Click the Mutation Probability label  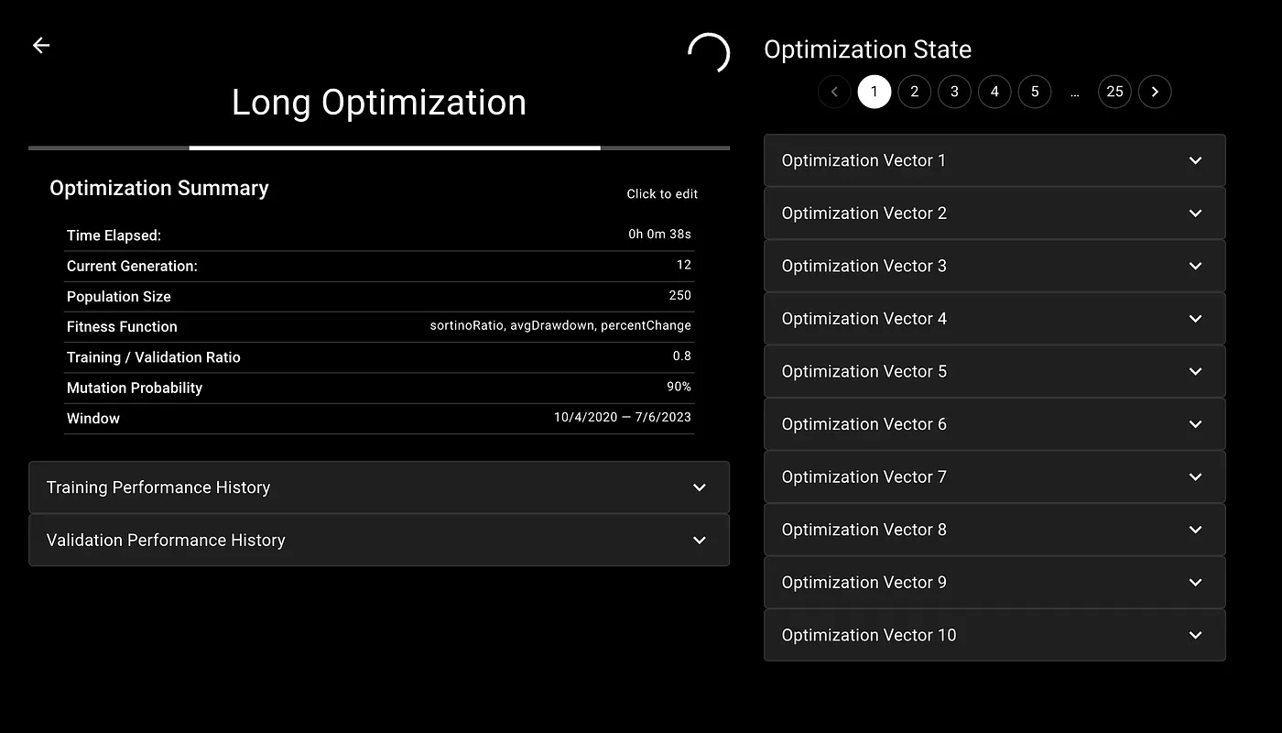[x=135, y=388]
